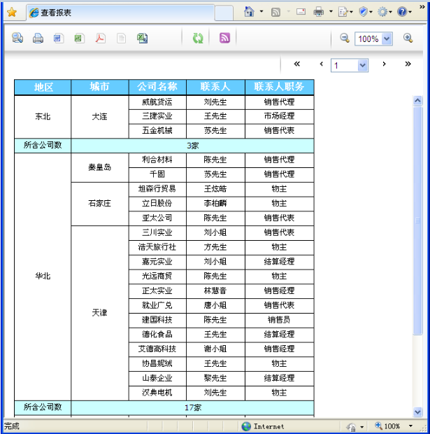Click the contact 李柏麟
Screen dimensions: 430x434
(x=215, y=204)
